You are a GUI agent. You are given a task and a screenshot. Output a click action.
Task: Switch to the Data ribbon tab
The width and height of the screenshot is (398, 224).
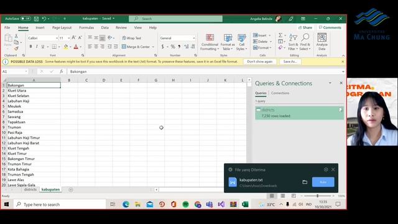pyautogui.click(x=104, y=27)
